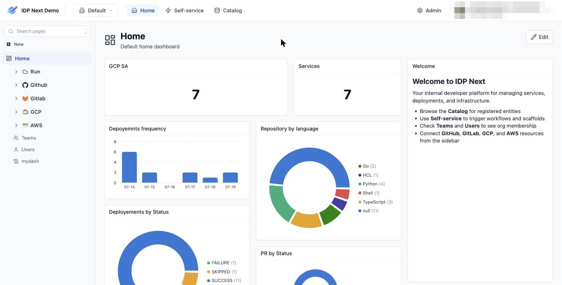
Task: Click the 'Repository by language' widget title
Action: (x=289, y=129)
